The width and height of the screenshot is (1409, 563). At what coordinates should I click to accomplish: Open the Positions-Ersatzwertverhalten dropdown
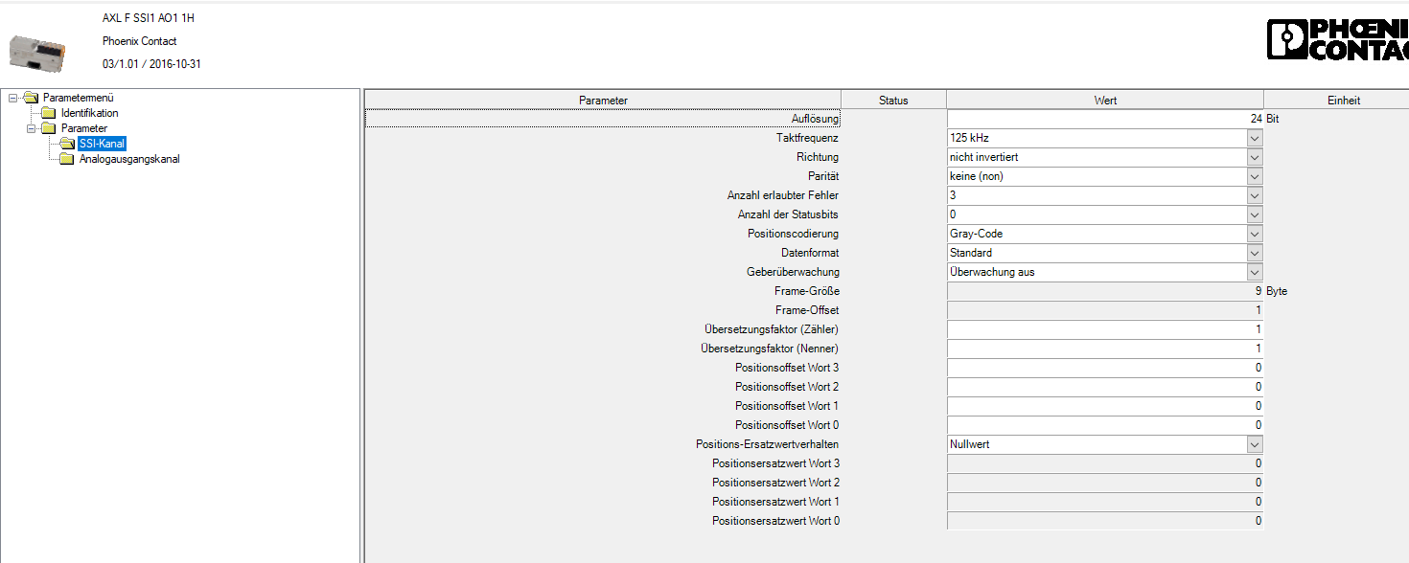[x=1254, y=444]
